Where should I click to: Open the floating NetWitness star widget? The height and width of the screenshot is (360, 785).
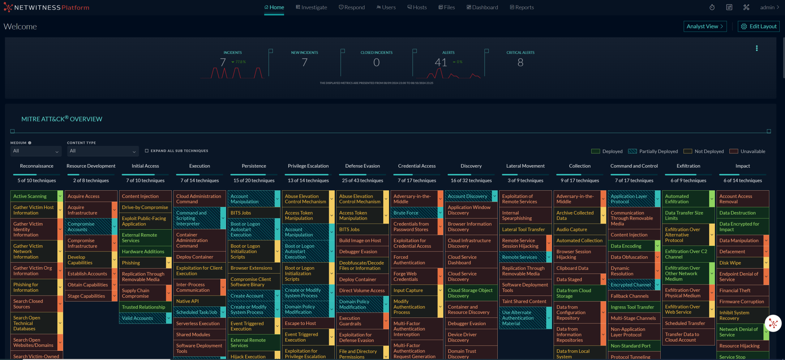point(773,323)
